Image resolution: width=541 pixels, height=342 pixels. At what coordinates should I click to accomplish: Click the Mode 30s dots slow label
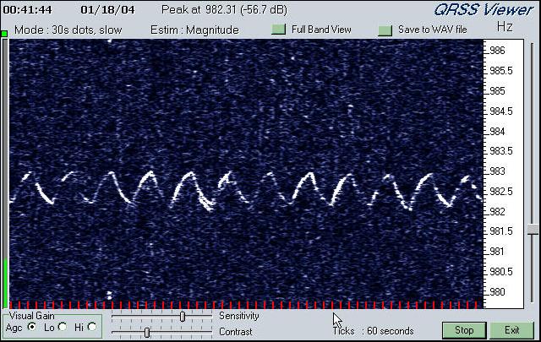click(x=68, y=30)
